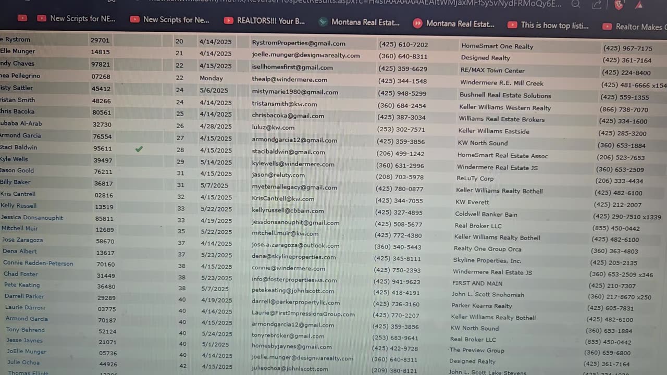Click the email myeternallegacy@gmail.com
Viewport: 667px width, 375px height.
click(294, 187)
